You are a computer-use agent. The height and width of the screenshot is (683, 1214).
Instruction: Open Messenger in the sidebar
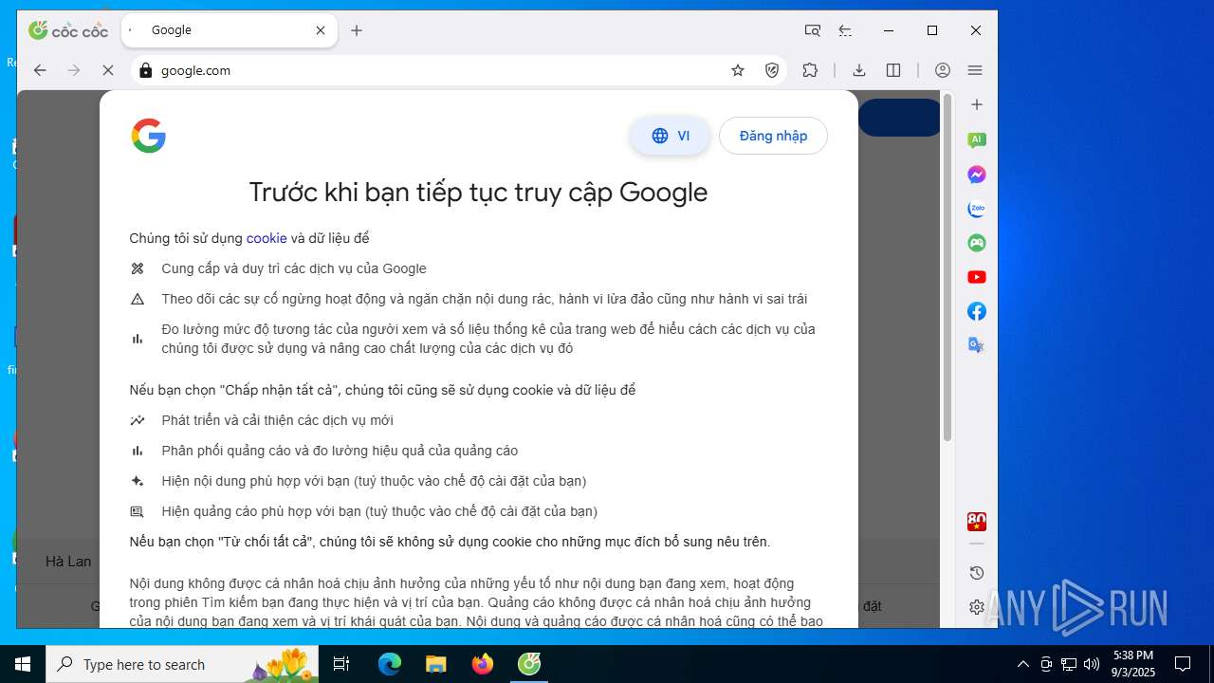[x=977, y=175]
